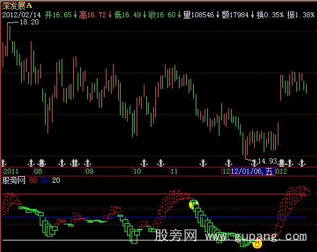317x252 pixels.
Task: Click the 18.20 high price label
Action: coord(30,22)
